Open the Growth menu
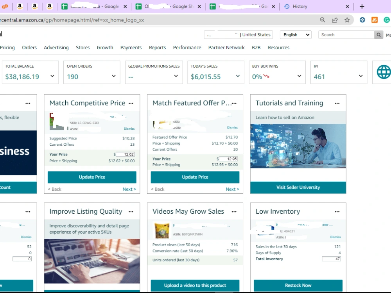 (x=105, y=48)
